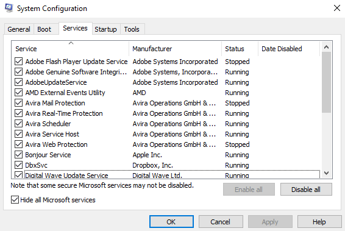Select the Services tab

(x=75, y=28)
